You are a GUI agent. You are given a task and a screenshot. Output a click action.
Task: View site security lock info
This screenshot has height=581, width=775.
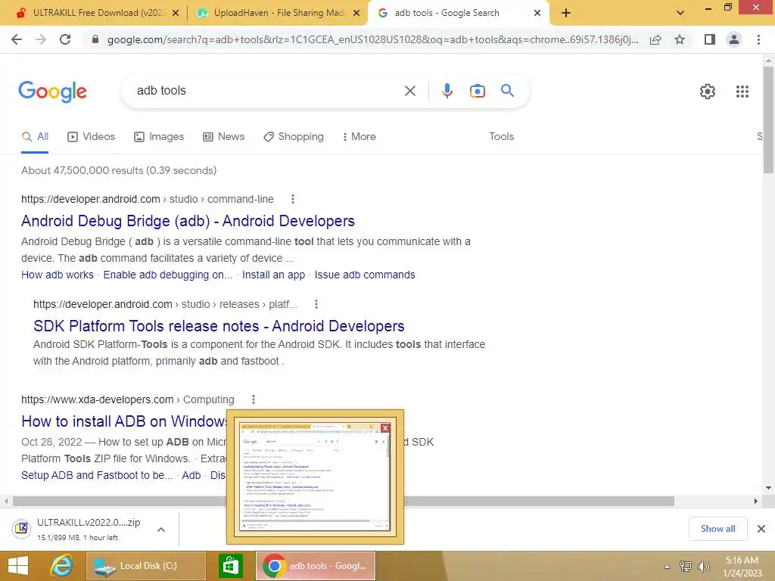pos(95,39)
